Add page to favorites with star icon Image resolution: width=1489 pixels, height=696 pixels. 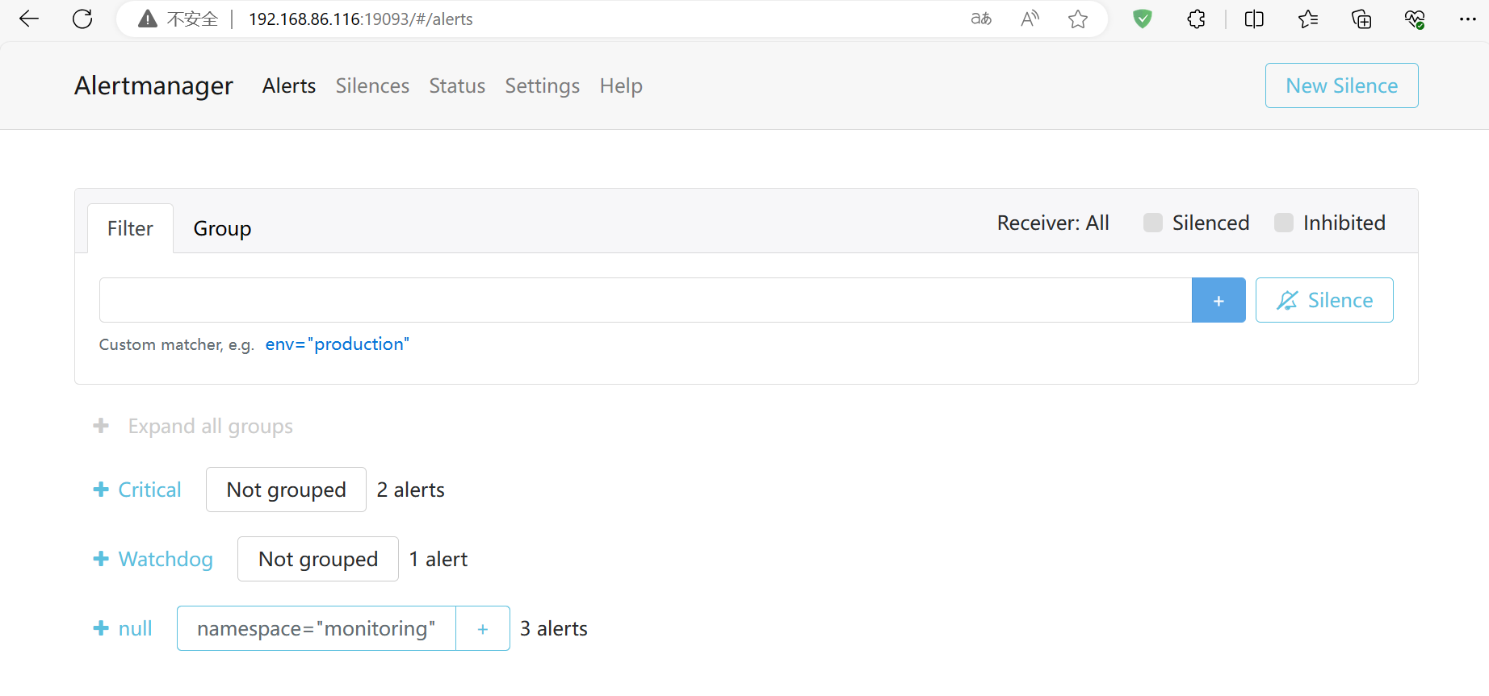1078,19
